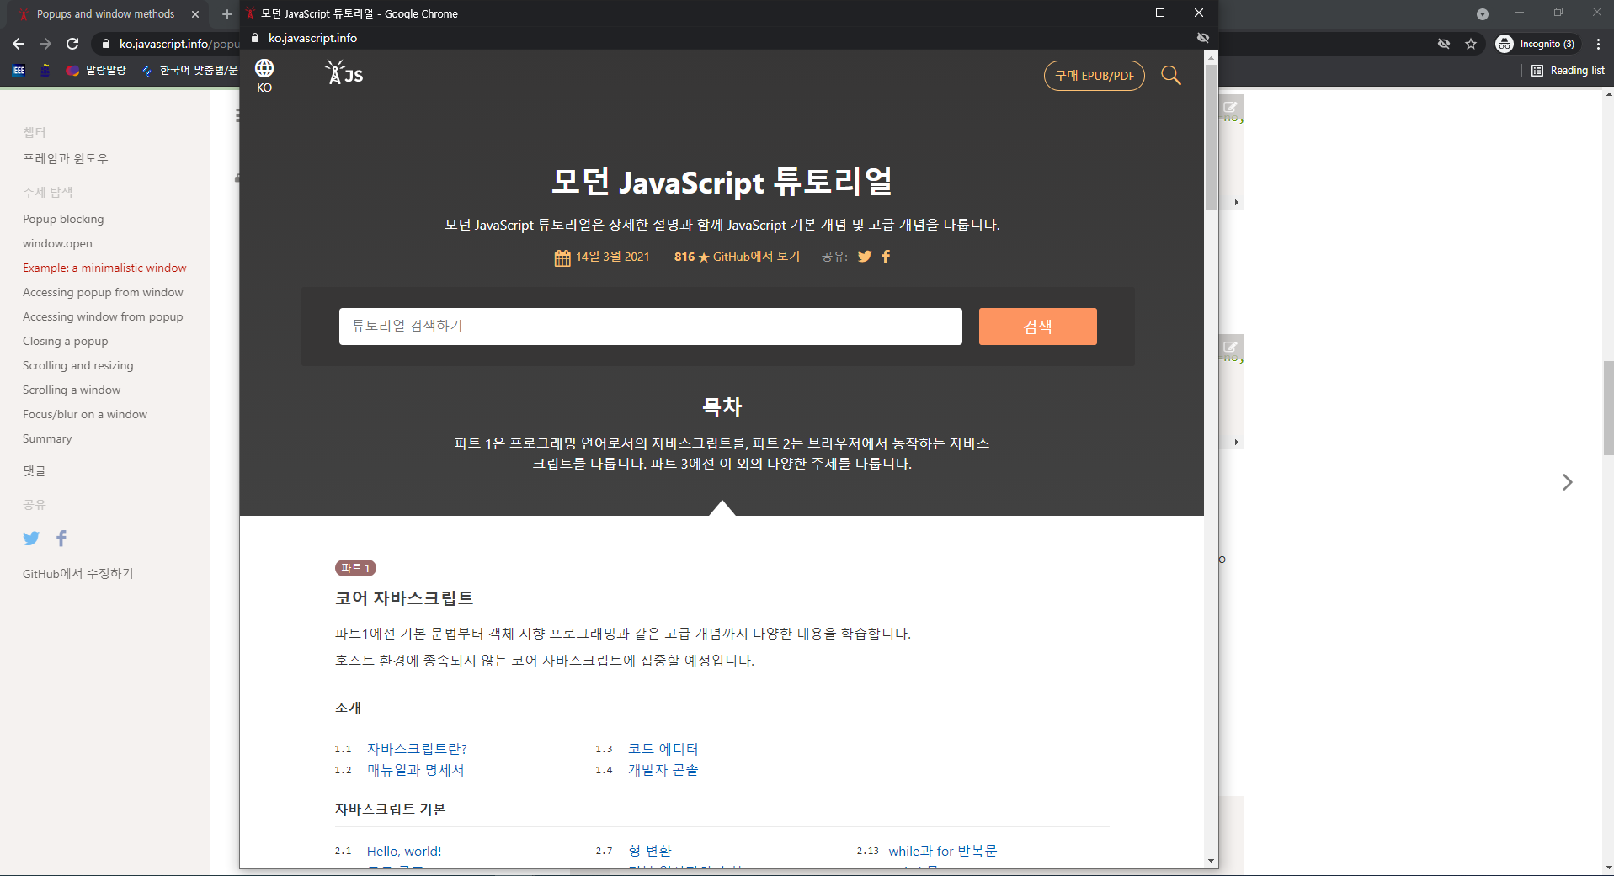The height and width of the screenshot is (876, 1614).
Task: Click inside the 튜토리얼 검색하기 search field
Action: pyautogui.click(x=649, y=327)
